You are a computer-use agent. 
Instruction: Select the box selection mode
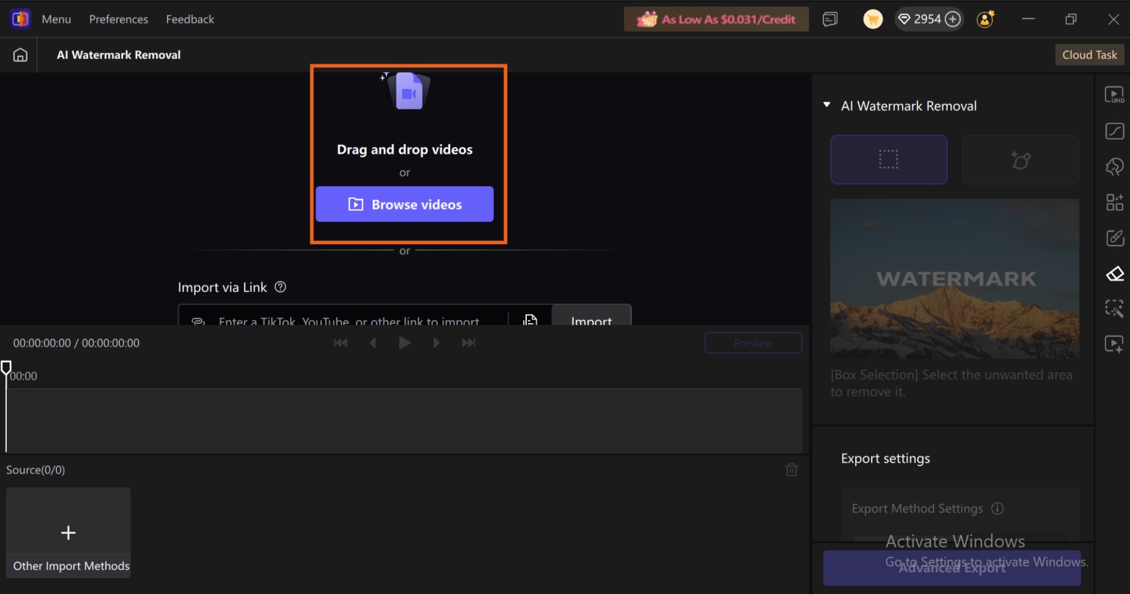click(x=888, y=159)
